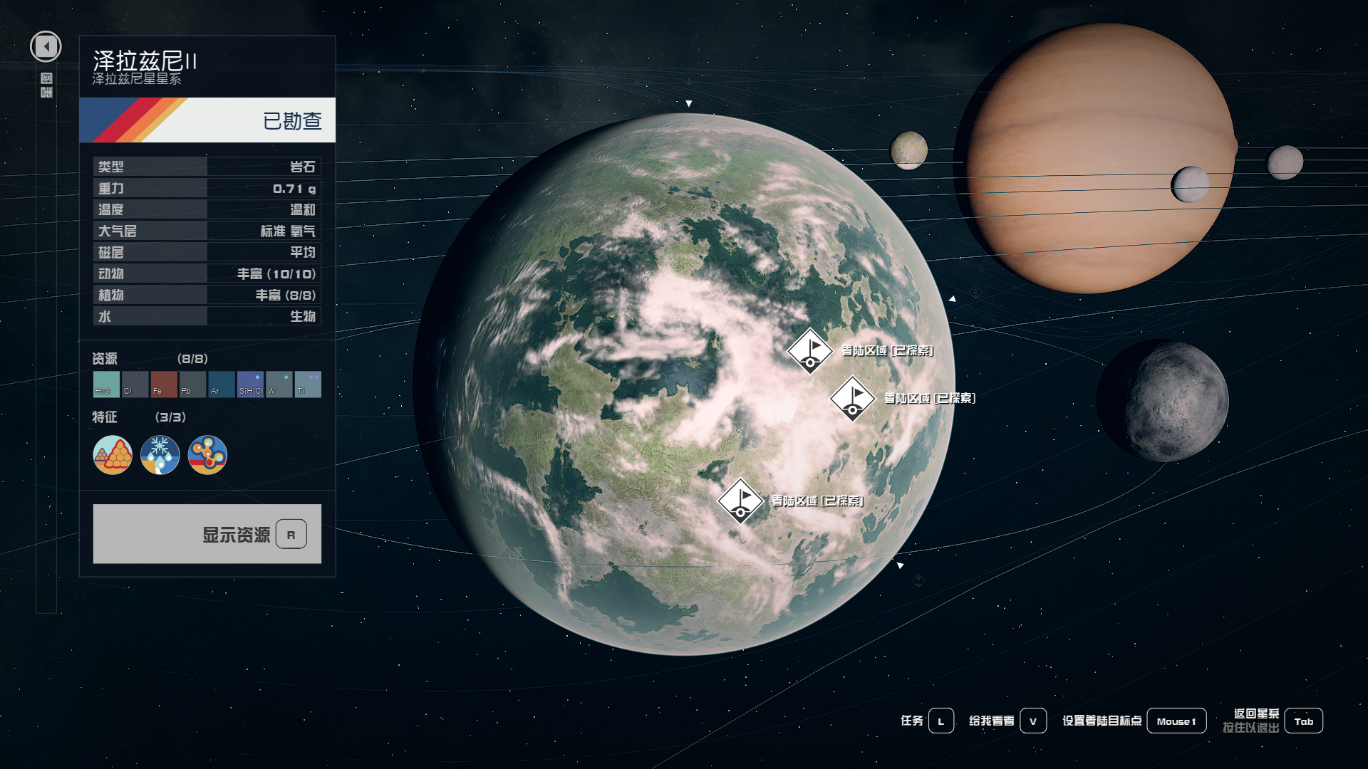Click the 已勘查 survey status banner
The height and width of the screenshot is (769, 1368).
(207, 120)
